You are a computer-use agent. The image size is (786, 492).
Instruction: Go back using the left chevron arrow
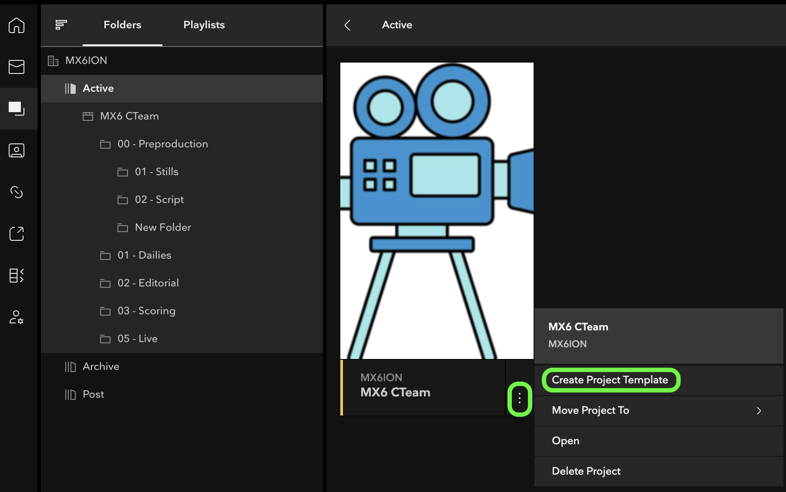(347, 25)
